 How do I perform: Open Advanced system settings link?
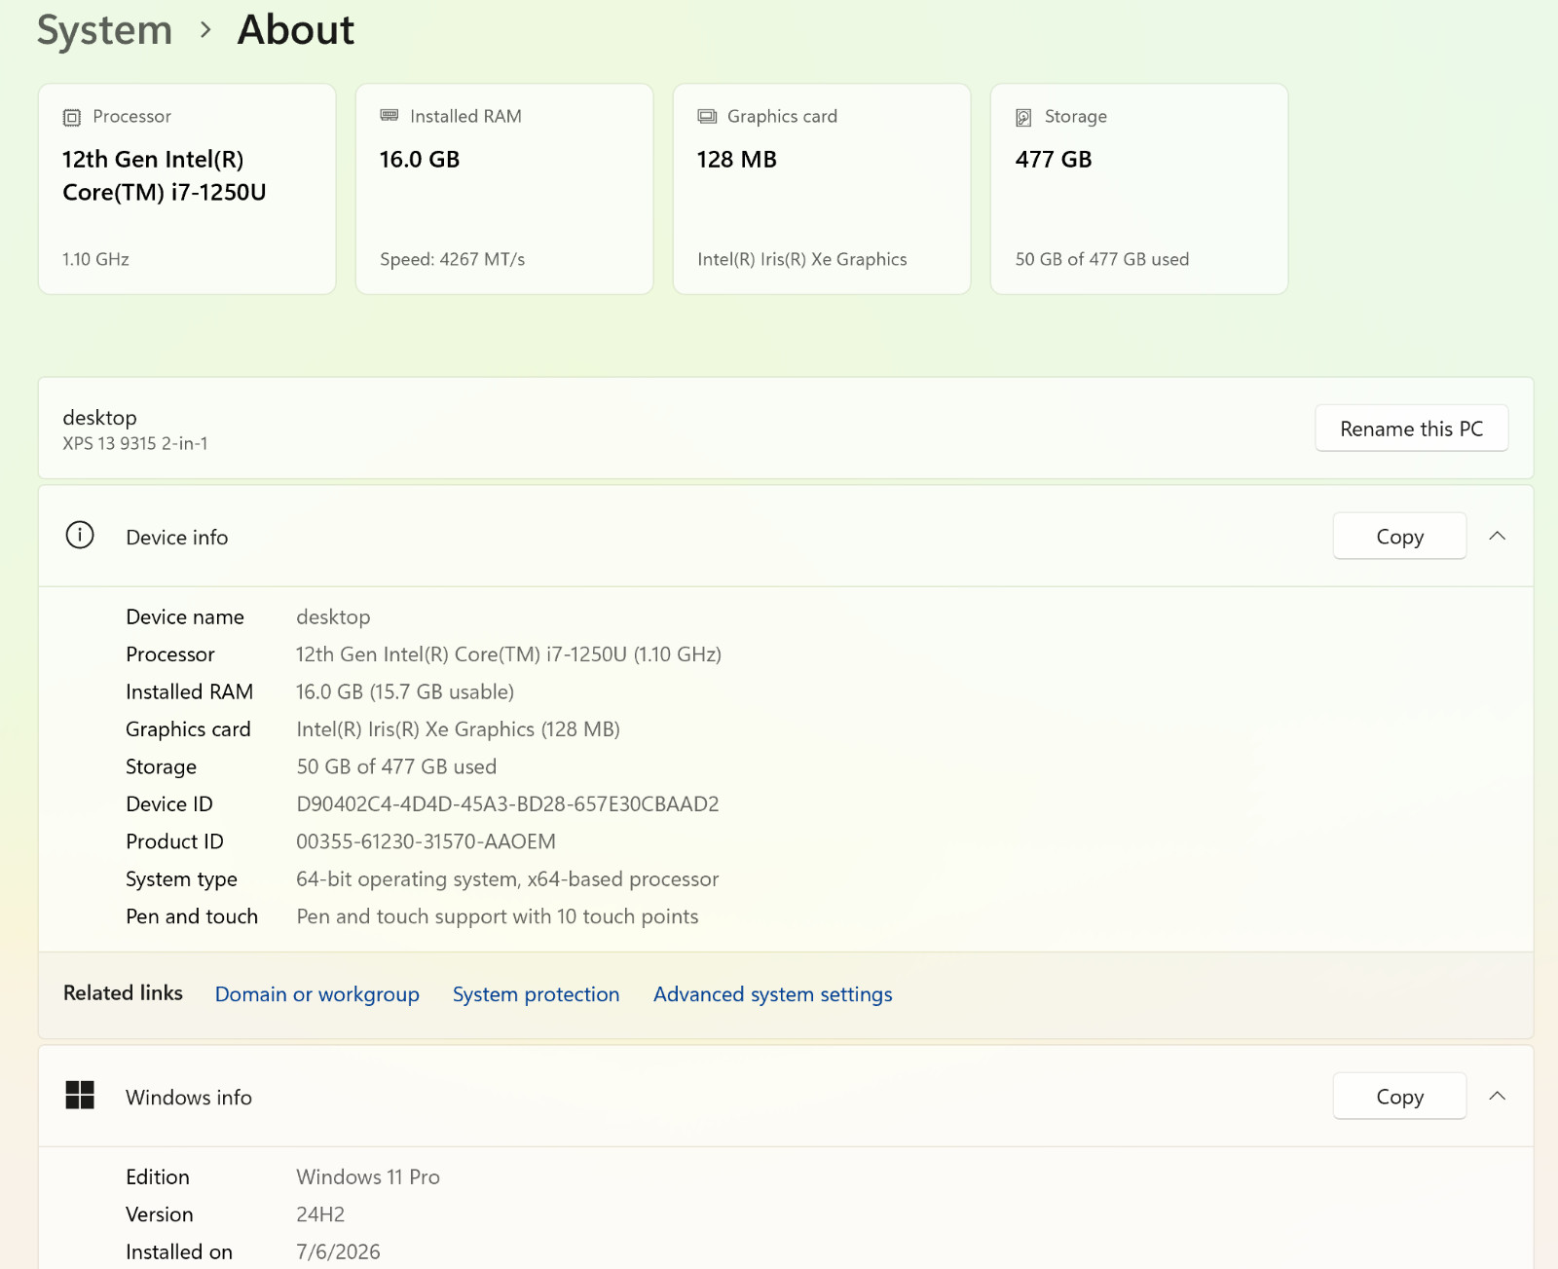(773, 994)
